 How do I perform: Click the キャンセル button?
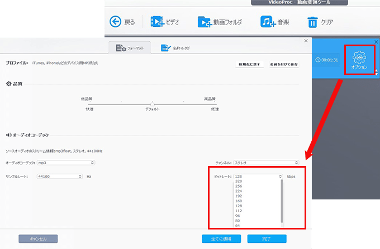coord(38,239)
